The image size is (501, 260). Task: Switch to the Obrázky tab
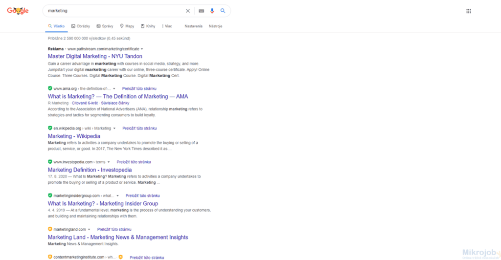81,26
